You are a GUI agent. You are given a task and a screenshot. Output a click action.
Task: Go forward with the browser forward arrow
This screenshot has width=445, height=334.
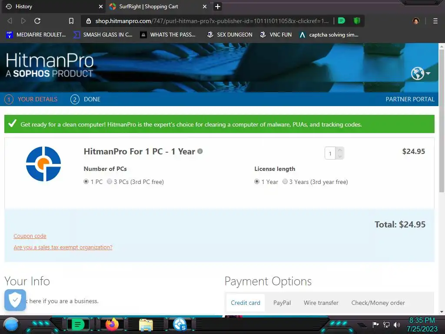coord(23,21)
